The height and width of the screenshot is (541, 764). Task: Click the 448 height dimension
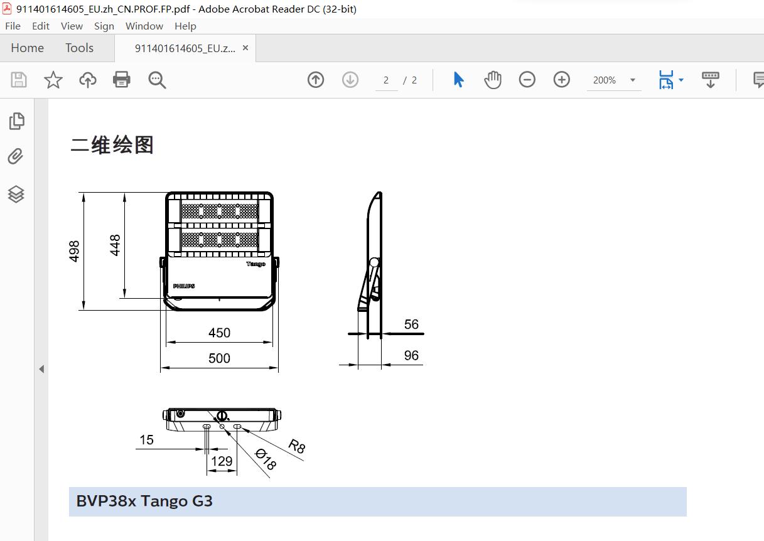click(115, 245)
